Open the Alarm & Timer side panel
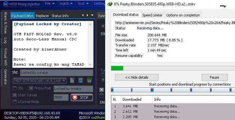 (x=6, y=23)
